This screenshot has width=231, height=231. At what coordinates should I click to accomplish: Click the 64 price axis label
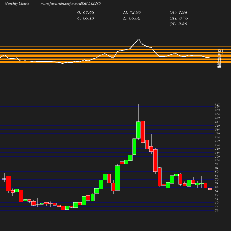click(217, 191)
